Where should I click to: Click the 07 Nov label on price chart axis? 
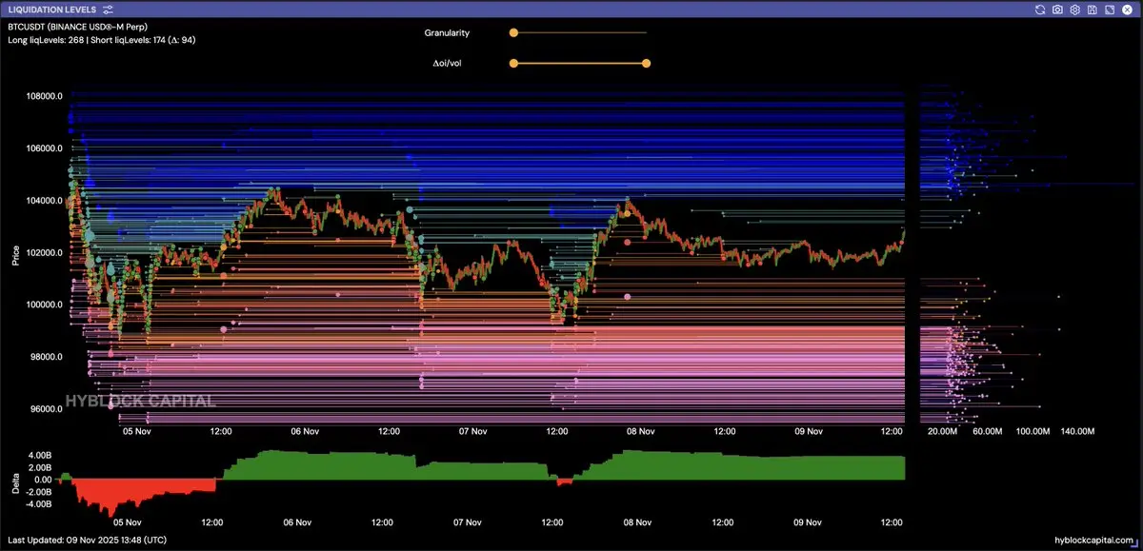472,431
